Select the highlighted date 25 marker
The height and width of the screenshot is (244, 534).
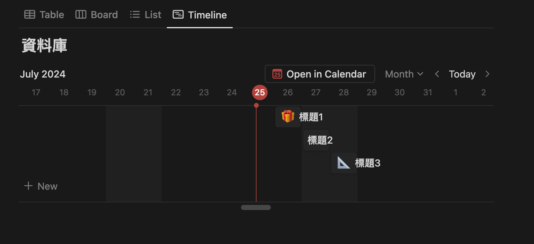pos(260,92)
